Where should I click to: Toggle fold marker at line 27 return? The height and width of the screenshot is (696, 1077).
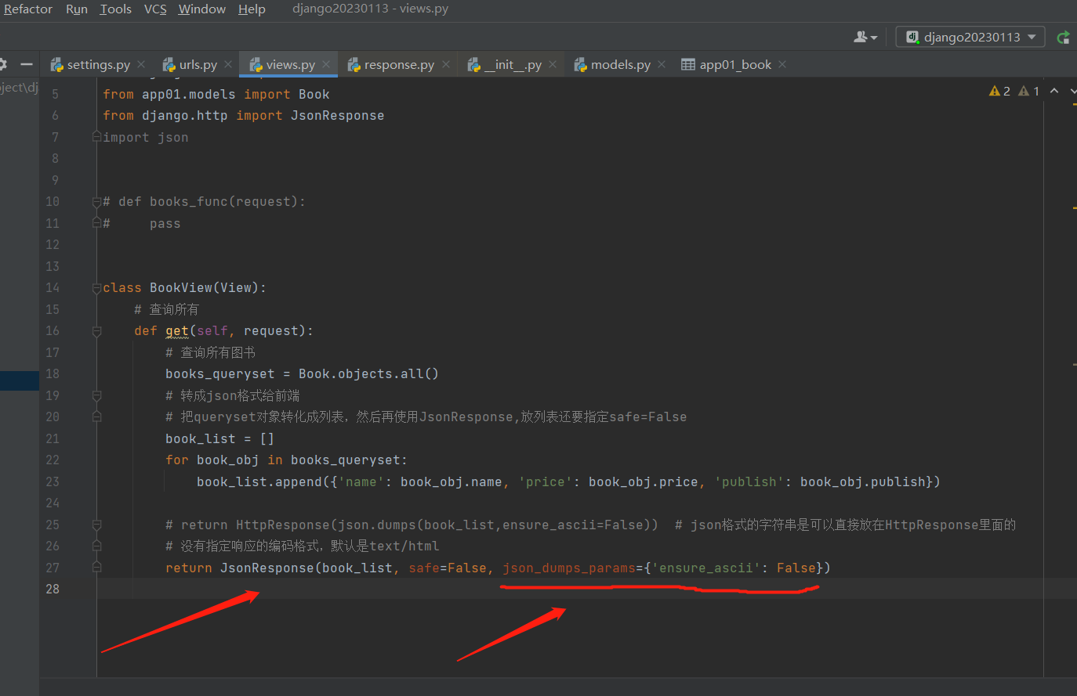click(x=96, y=568)
